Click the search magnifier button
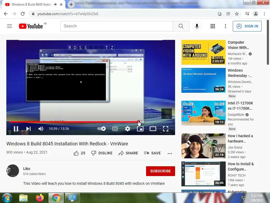Image resolution: width=270 pixels, height=203 pixels. click(181, 26)
